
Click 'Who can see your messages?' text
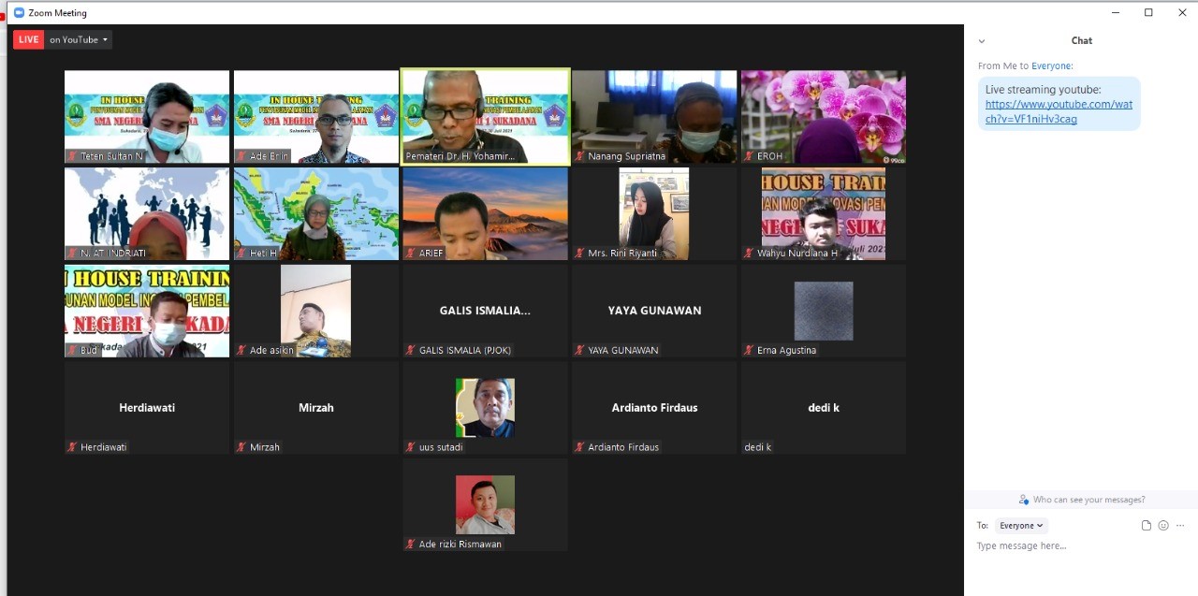point(1088,500)
